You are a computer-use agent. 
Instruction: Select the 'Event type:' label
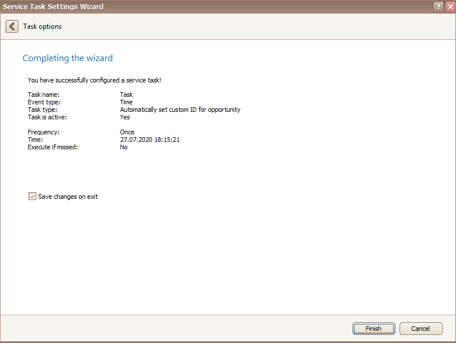tap(44, 102)
